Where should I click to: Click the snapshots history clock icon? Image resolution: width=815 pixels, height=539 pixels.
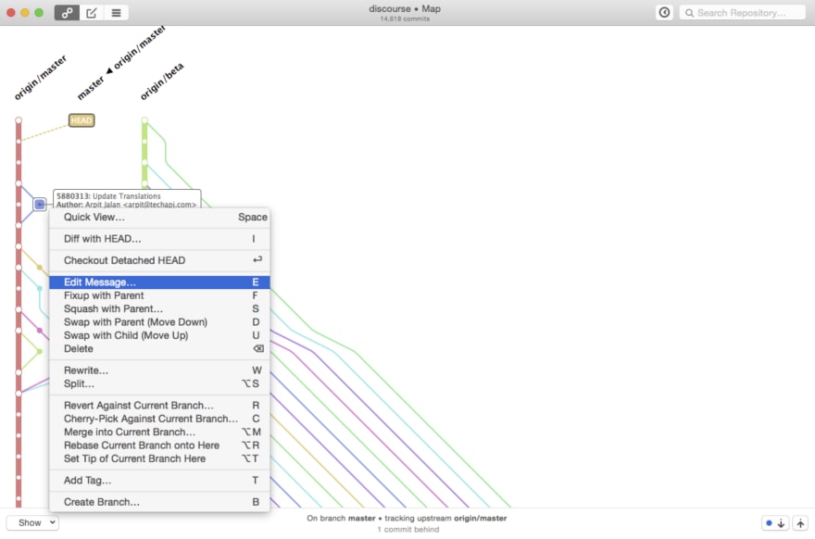coord(664,12)
